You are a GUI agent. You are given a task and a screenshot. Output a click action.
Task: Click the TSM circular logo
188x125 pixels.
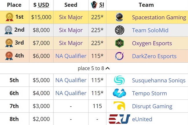click(119, 30)
